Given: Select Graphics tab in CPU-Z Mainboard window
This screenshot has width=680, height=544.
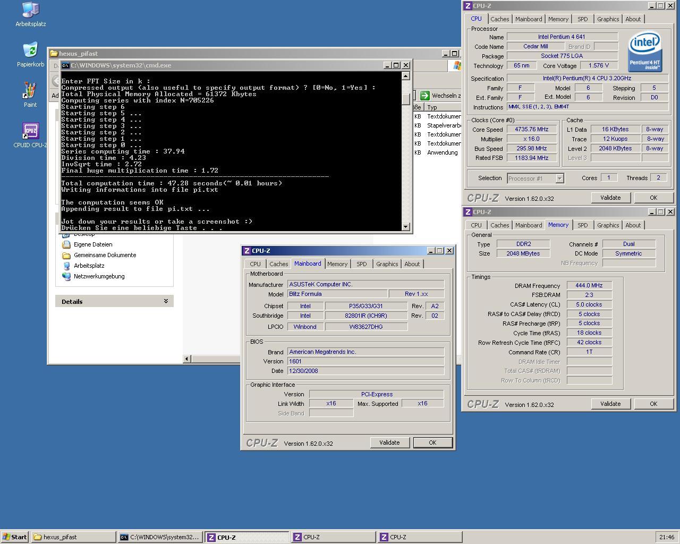Looking at the screenshot, I should pos(387,264).
